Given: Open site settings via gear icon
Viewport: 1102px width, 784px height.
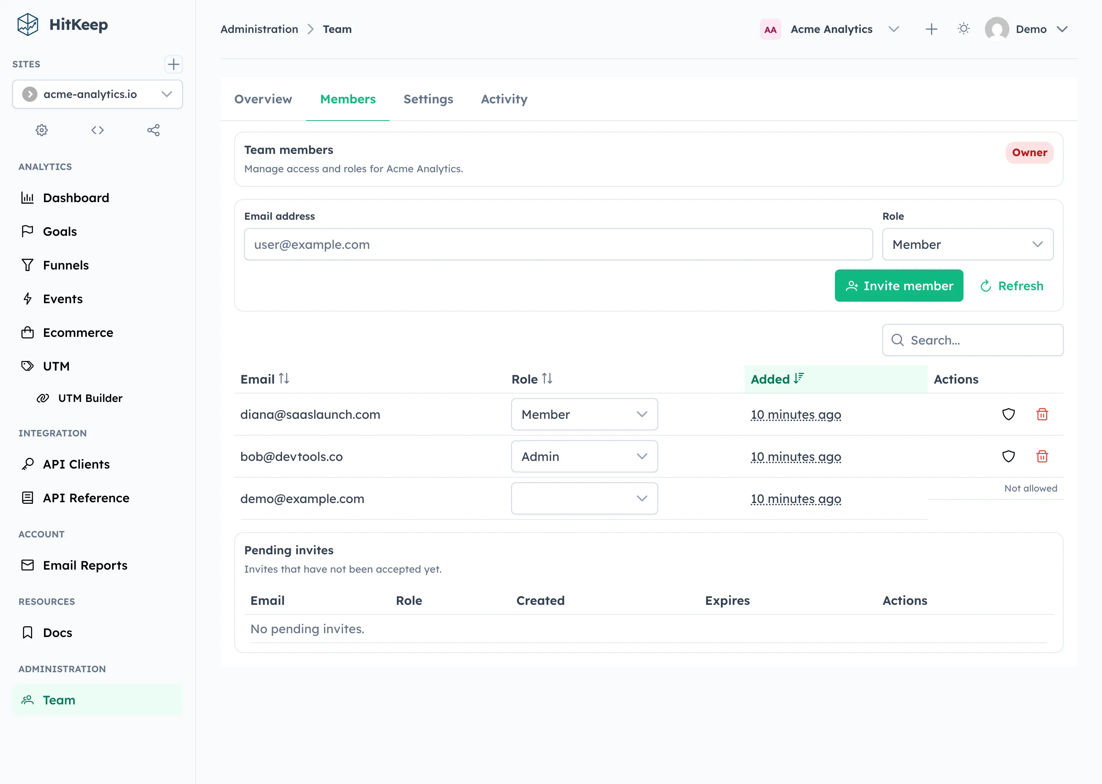Looking at the screenshot, I should coord(41,130).
